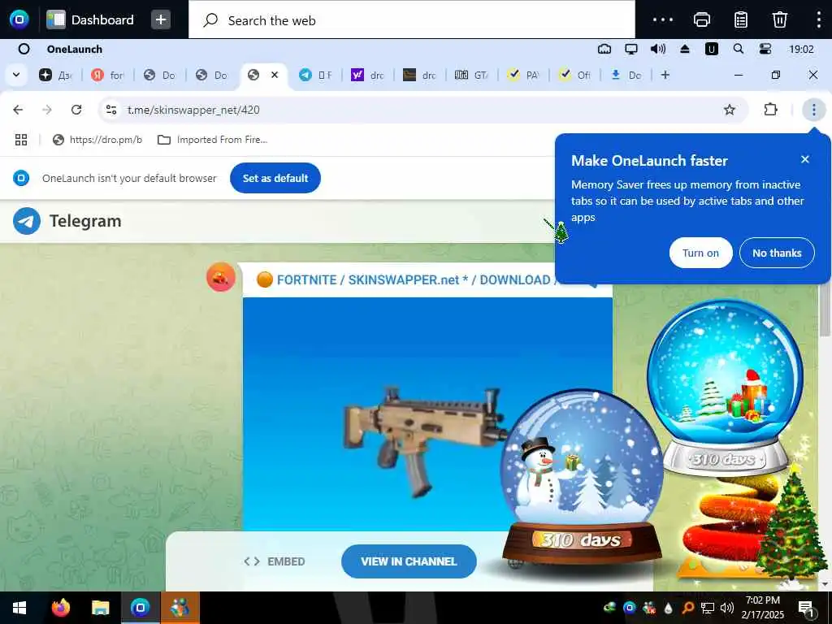Open the Dashboard tab in the top bar

tap(90, 19)
